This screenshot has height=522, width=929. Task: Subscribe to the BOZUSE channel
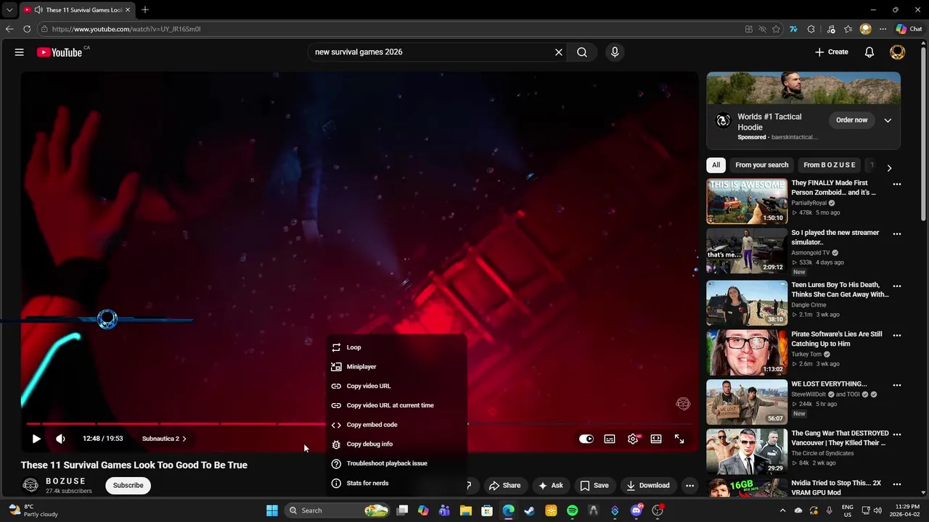[128, 485]
